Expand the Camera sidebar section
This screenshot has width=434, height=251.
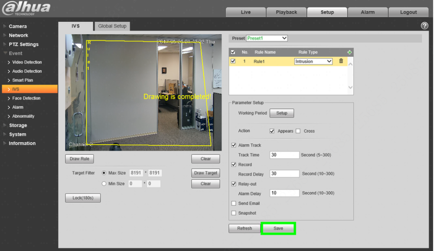(18, 26)
